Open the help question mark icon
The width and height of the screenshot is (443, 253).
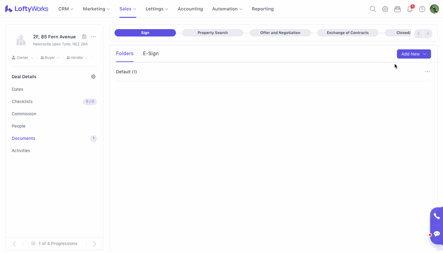click(x=422, y=9)
